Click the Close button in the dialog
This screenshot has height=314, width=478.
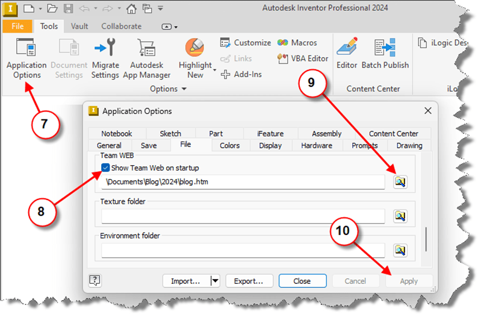[302, 281]
